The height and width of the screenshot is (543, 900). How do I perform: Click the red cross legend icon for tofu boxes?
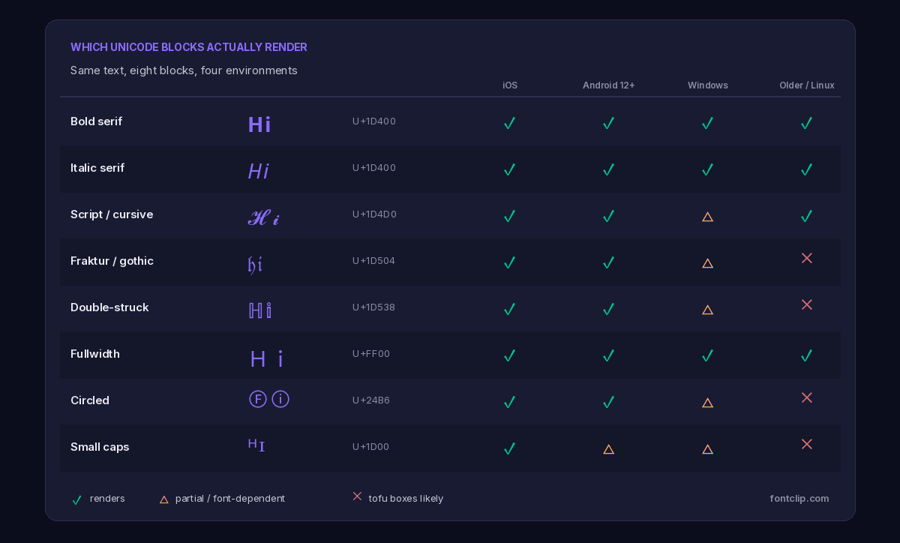[x=357, y=496]
